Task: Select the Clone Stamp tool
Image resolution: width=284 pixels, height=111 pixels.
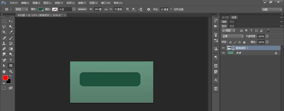Action: pos(4,43)
